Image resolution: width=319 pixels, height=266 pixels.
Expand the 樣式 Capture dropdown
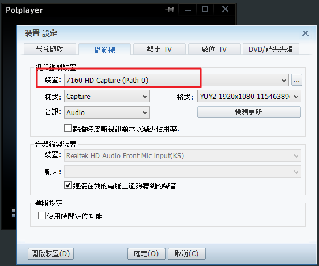point(107,97)
